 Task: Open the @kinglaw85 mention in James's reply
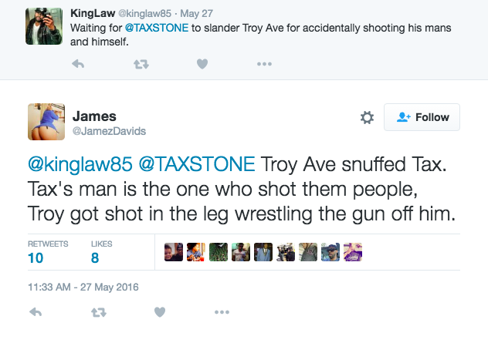click(69, 164)
